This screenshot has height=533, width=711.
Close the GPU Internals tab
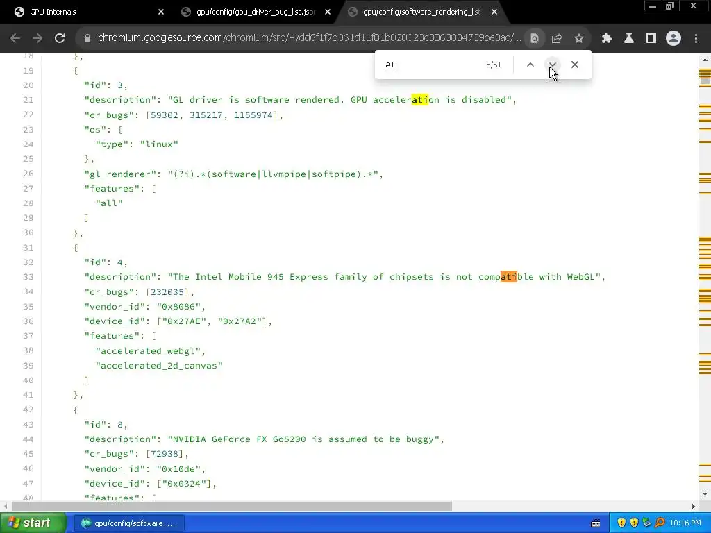click(x=161, y=12)
